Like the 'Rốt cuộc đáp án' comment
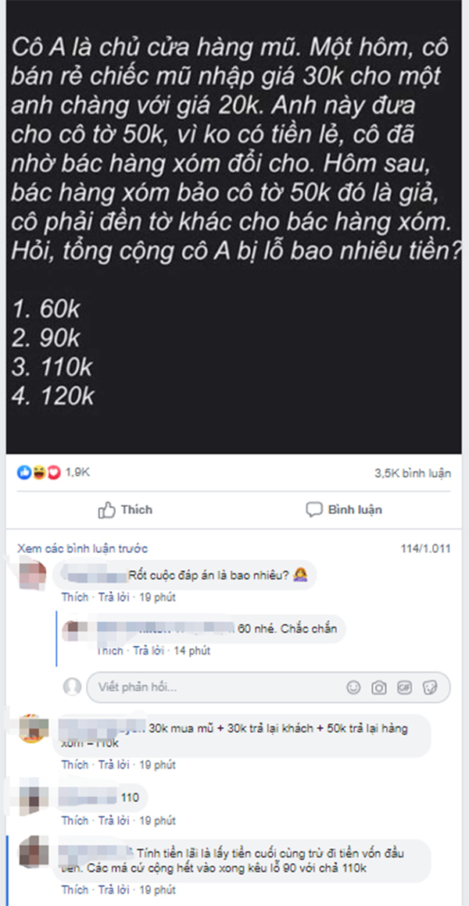Image resolution: width=469 pixels, height=906 pixels. tap(74, 597)
